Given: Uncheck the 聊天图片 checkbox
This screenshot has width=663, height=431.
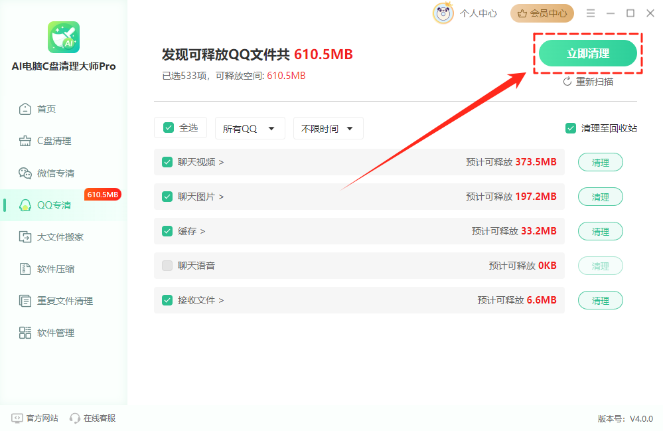Looking at the screenshot, I should tap(167, 197).
